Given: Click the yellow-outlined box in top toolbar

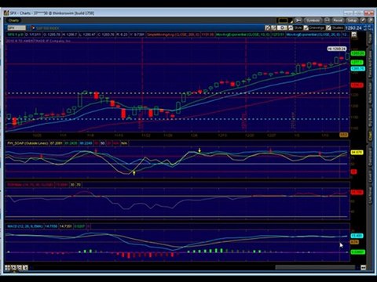Looking at the screenshot, I should click(x=283, y=20).
